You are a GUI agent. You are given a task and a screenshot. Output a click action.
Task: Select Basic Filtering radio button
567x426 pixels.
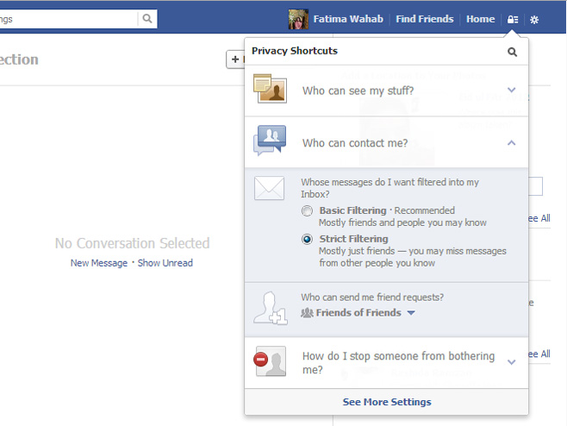point(307,210)
